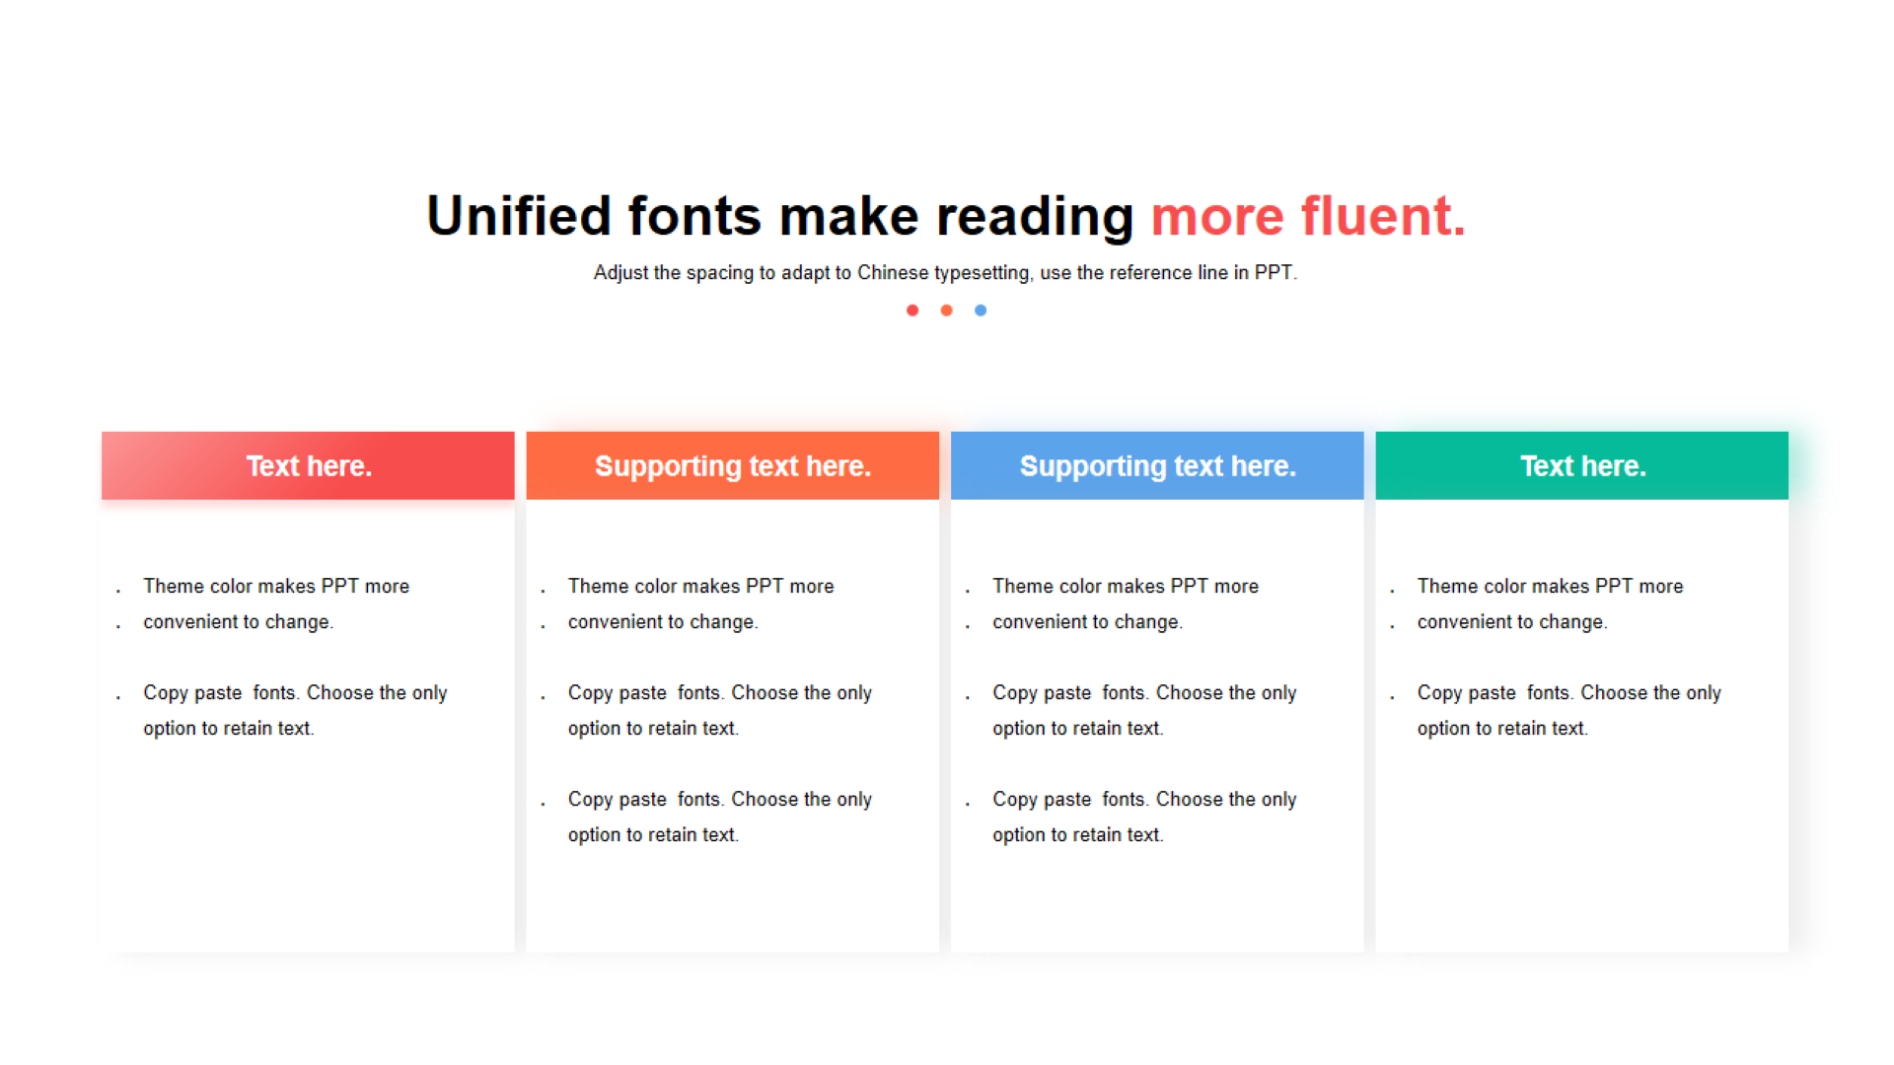Click the blue dot under the subtitle
1894x1065 pixels.
[981, 311]
